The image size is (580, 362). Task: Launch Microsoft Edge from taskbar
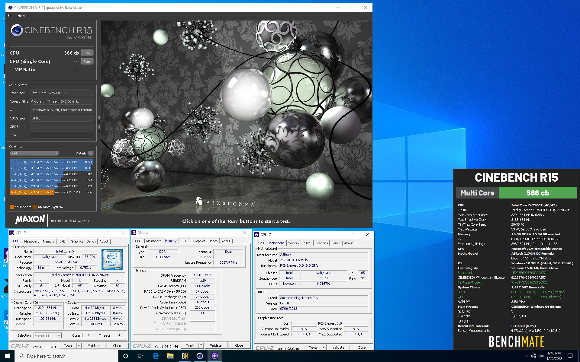156,356
